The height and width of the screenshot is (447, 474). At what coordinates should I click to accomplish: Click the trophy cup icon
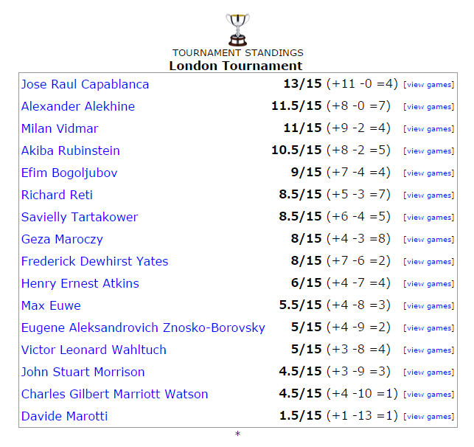(237, 30)
